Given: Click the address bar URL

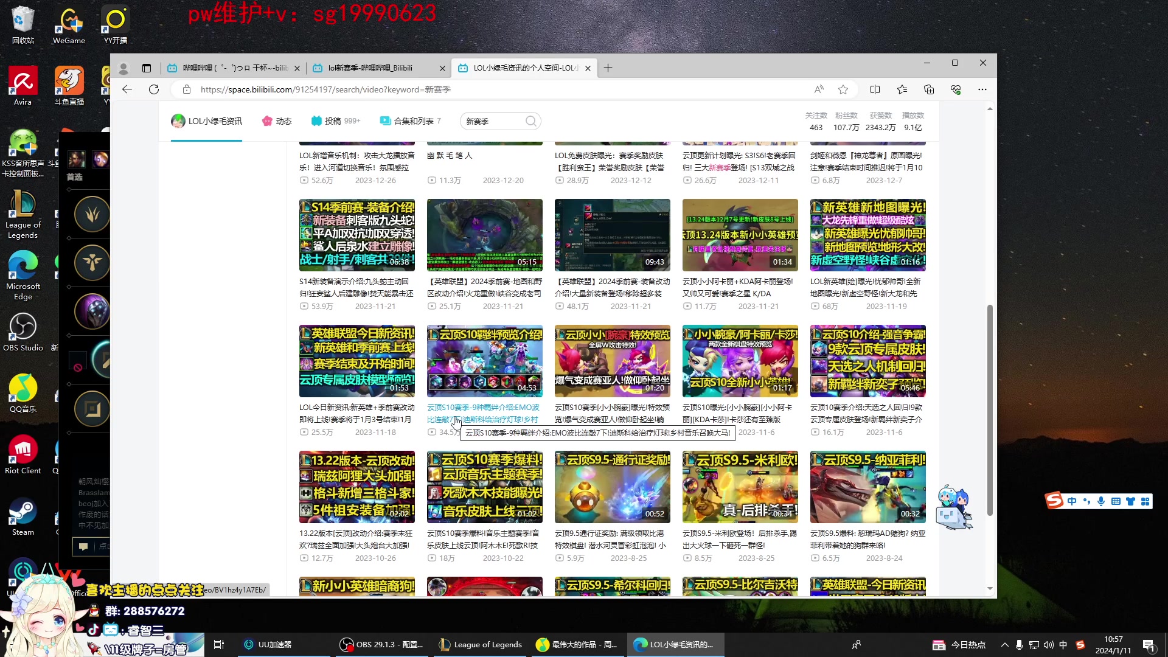Looking at the screenshot, I should pos(325,89).
